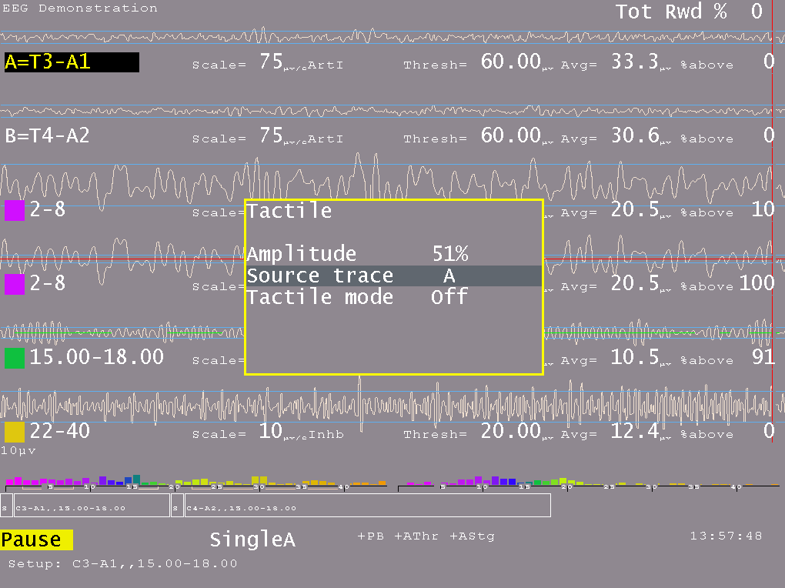Viewport: 785px width, 588px height.
Task: Click the second magenta 2-8 band swatch
Action: point(15,284)
